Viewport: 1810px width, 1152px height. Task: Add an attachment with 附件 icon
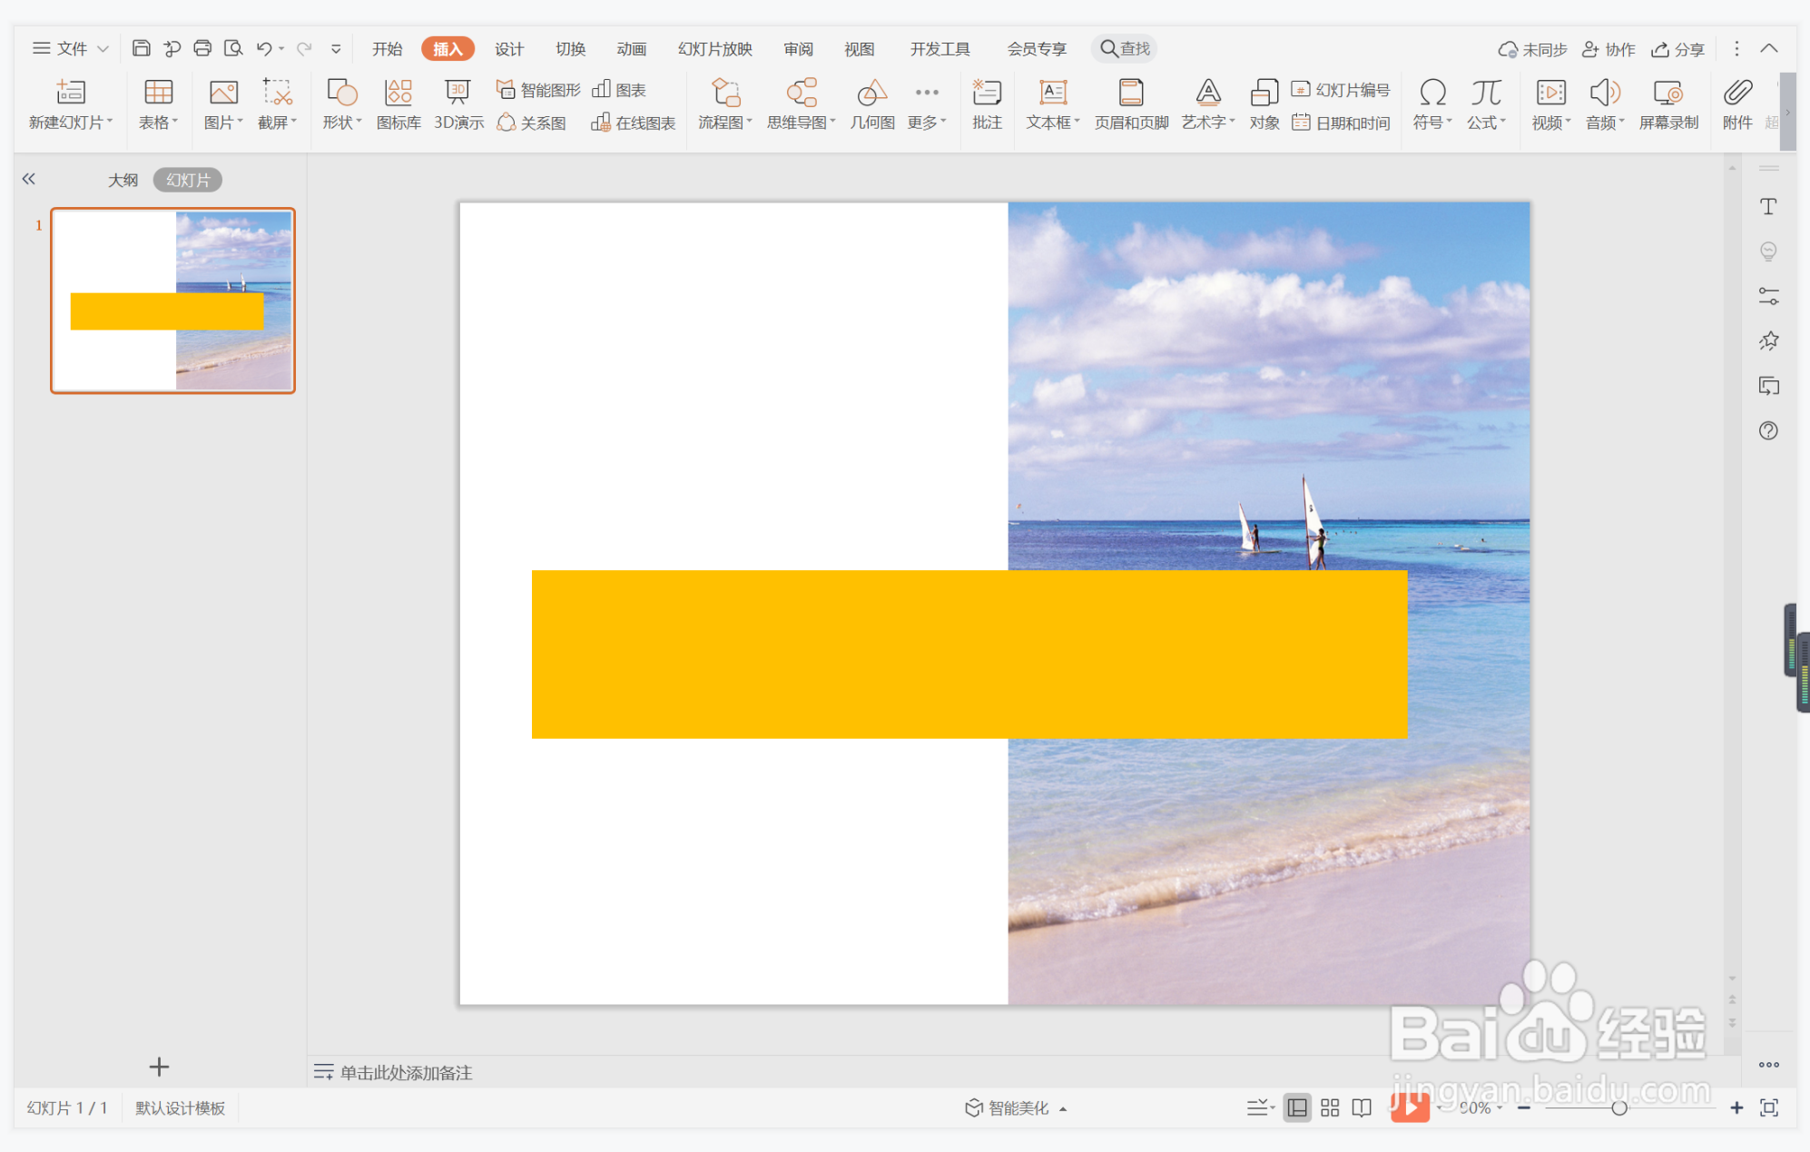1737,104
